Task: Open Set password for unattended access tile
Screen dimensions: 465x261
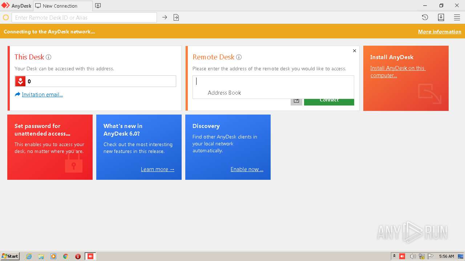Action: coord(50,147)
